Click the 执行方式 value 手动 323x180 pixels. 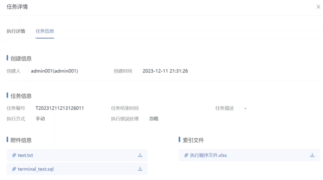40,119
